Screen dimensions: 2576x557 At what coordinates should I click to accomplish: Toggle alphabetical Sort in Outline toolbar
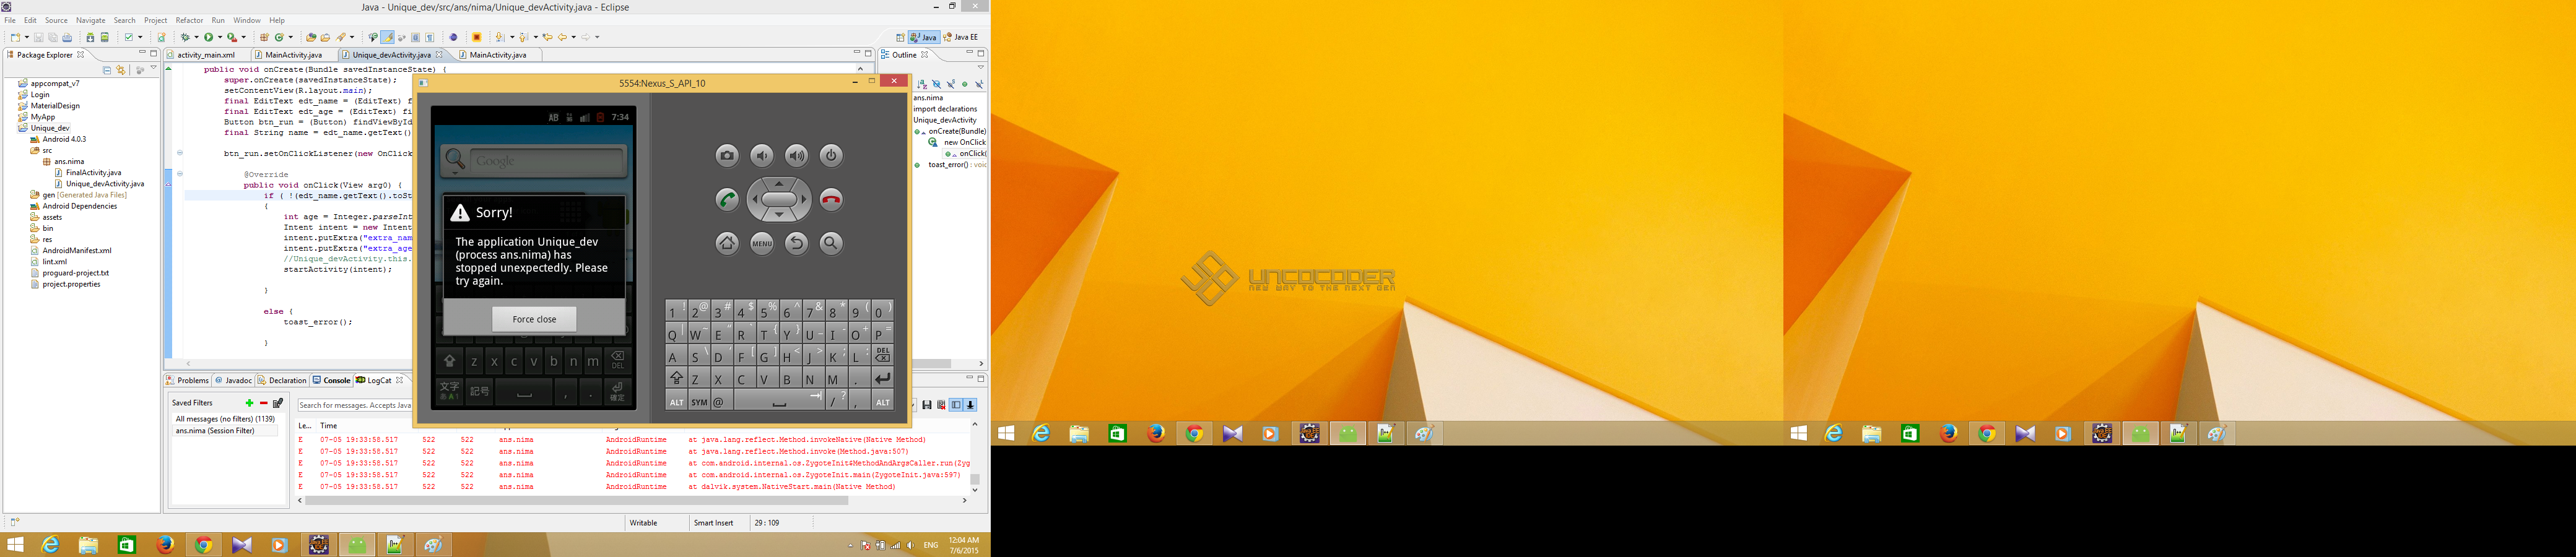tap(922, 84)
